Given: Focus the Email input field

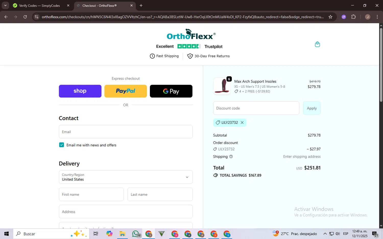Looking at the screenshot, I should point(126,132).
